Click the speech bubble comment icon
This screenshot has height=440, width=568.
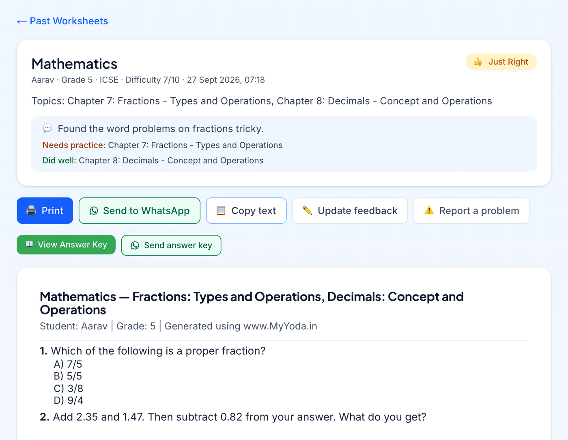[x=47, y=129]
